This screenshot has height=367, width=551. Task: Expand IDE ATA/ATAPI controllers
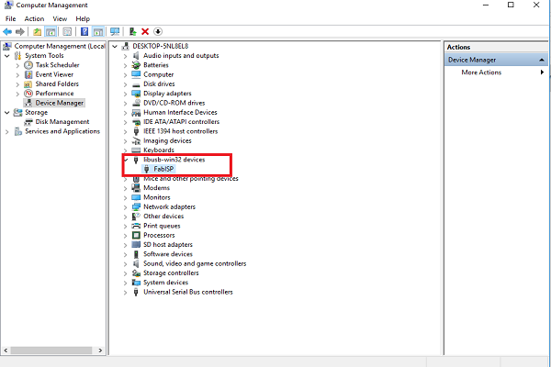pyautogui.click(x=125, y=122)
